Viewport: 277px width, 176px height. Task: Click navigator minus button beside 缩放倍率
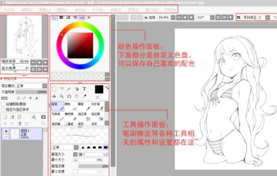tap(33, 62)
